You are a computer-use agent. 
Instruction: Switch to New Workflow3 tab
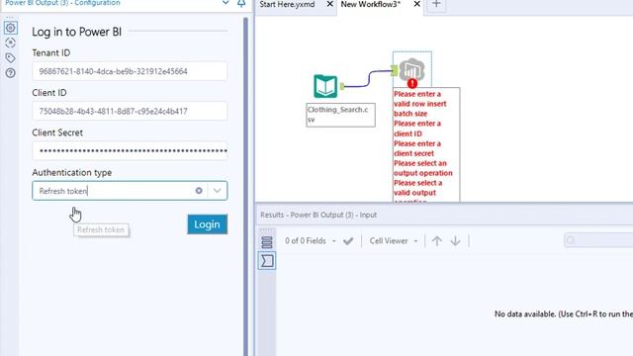pos(371,4)
